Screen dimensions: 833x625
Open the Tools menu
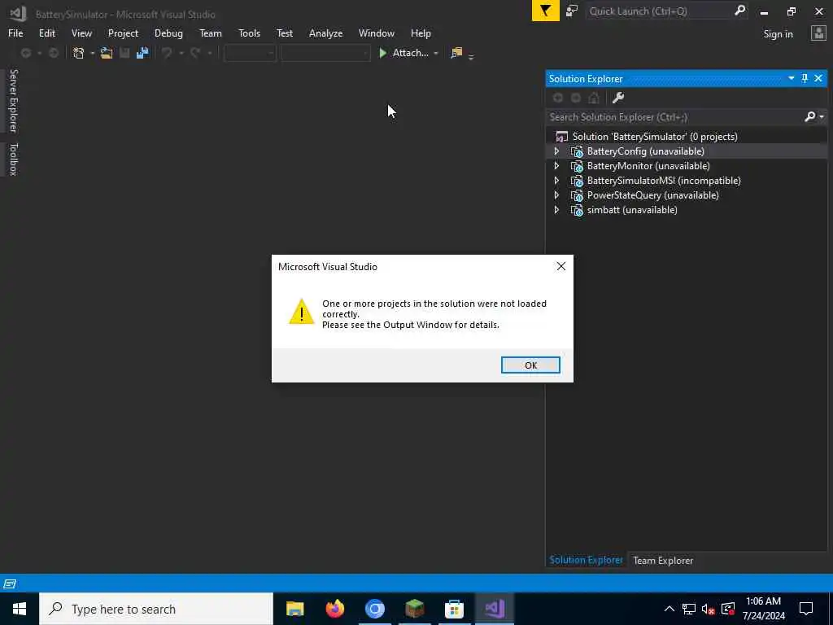249,33
